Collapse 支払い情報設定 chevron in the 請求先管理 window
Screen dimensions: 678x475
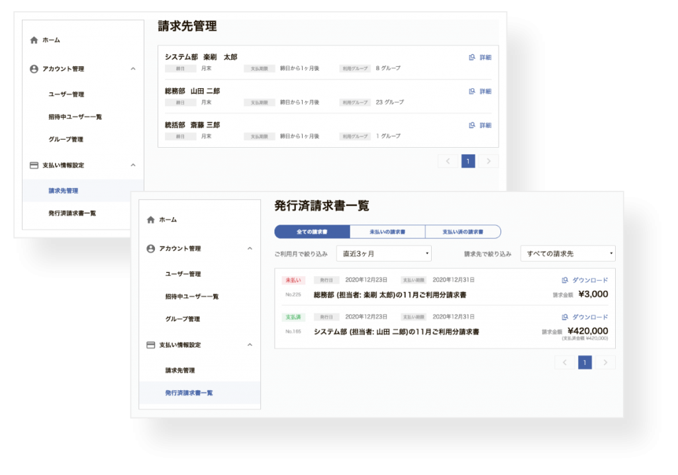click(133, 165)
